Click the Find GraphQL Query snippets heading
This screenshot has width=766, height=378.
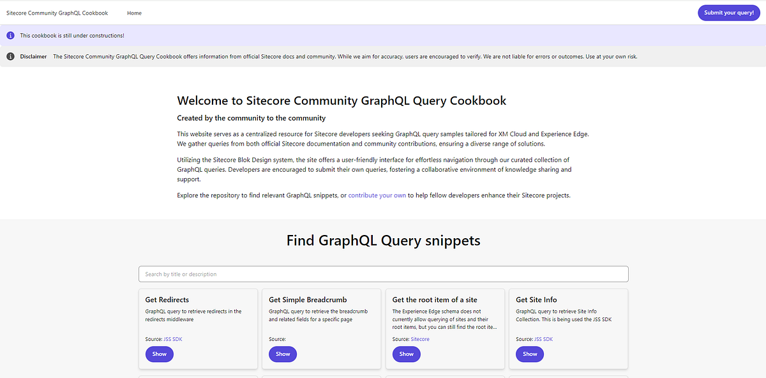pyautogui.click(x=383, y=241)
